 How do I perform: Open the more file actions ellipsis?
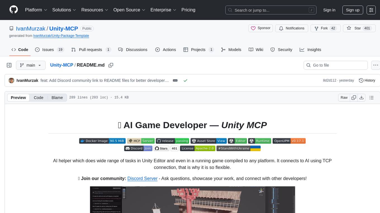tap(376, 65)
